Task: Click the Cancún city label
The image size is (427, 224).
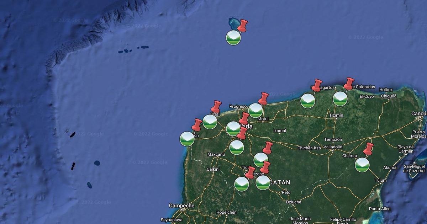Action: [x=418, y=113]
